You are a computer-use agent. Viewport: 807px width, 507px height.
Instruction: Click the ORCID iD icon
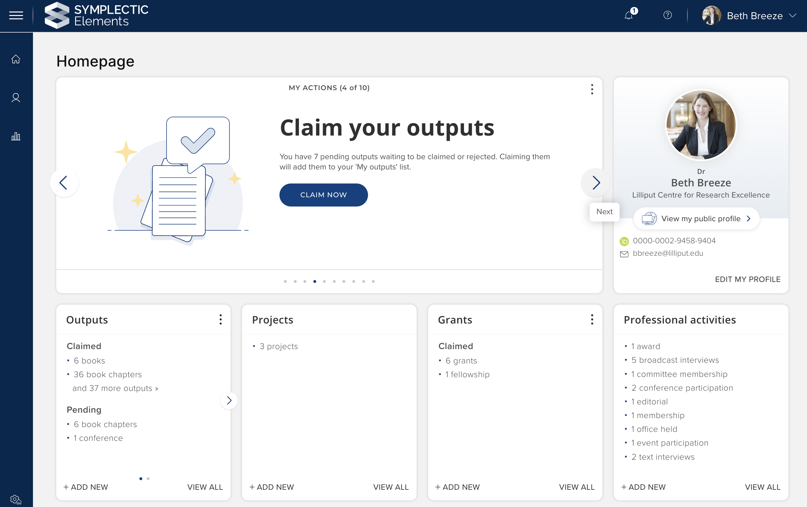point(624,241)
